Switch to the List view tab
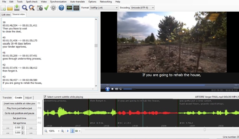The height and width of the screenshot is (139, 239). [x=6, y=14]
